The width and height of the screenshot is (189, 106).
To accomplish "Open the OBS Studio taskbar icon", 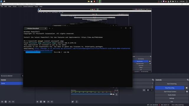I will tap(97, 1).
